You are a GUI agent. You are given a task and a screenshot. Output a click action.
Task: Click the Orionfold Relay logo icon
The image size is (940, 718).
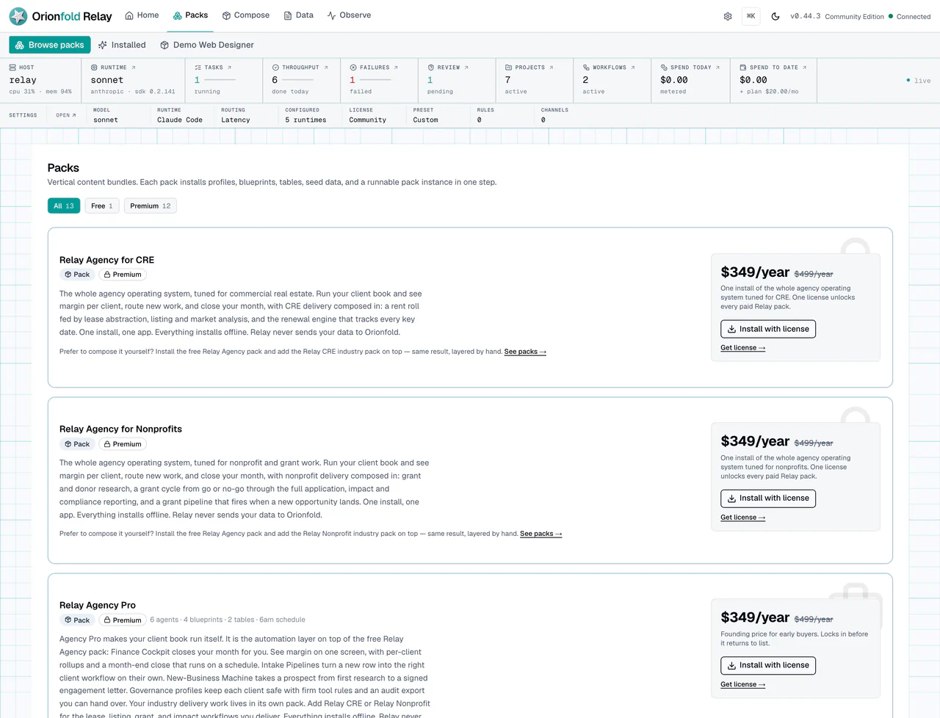coord(18,16)
